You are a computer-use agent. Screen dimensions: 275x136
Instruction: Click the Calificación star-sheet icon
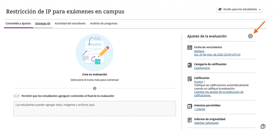tap(190, 79)
